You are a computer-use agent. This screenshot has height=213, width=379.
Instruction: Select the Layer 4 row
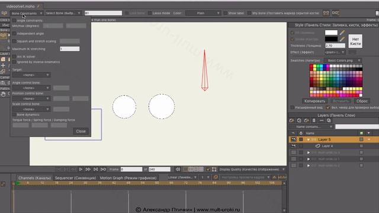(333, 146)
